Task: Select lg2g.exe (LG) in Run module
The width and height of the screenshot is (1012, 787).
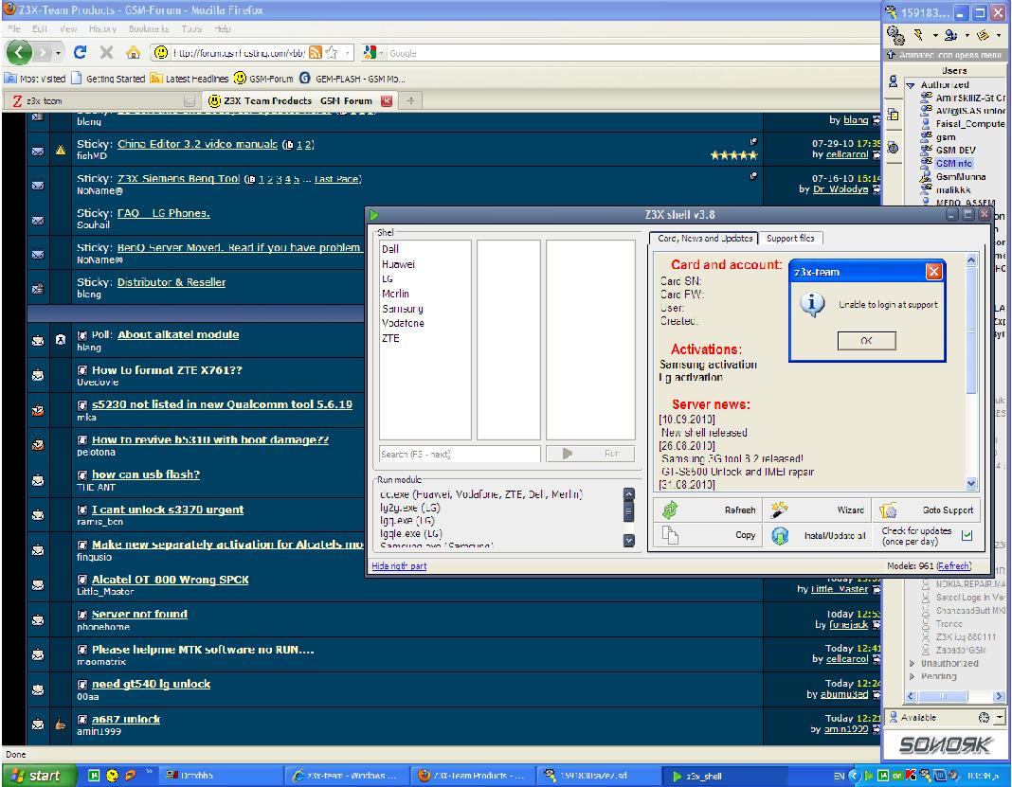Action: [410, 508]
